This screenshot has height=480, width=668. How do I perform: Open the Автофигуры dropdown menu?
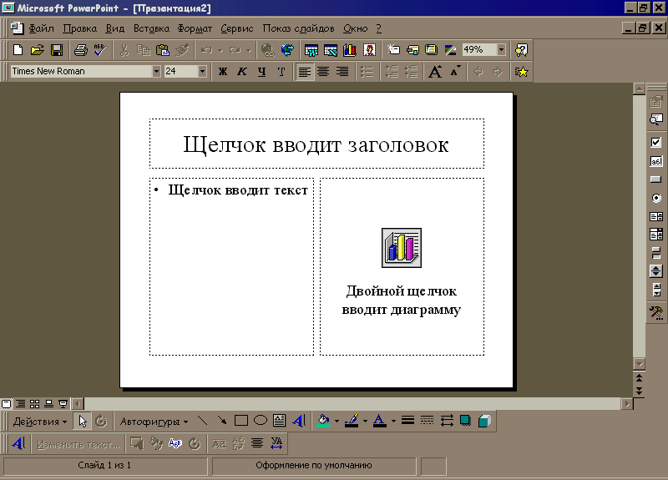click(x=154, y=422)
